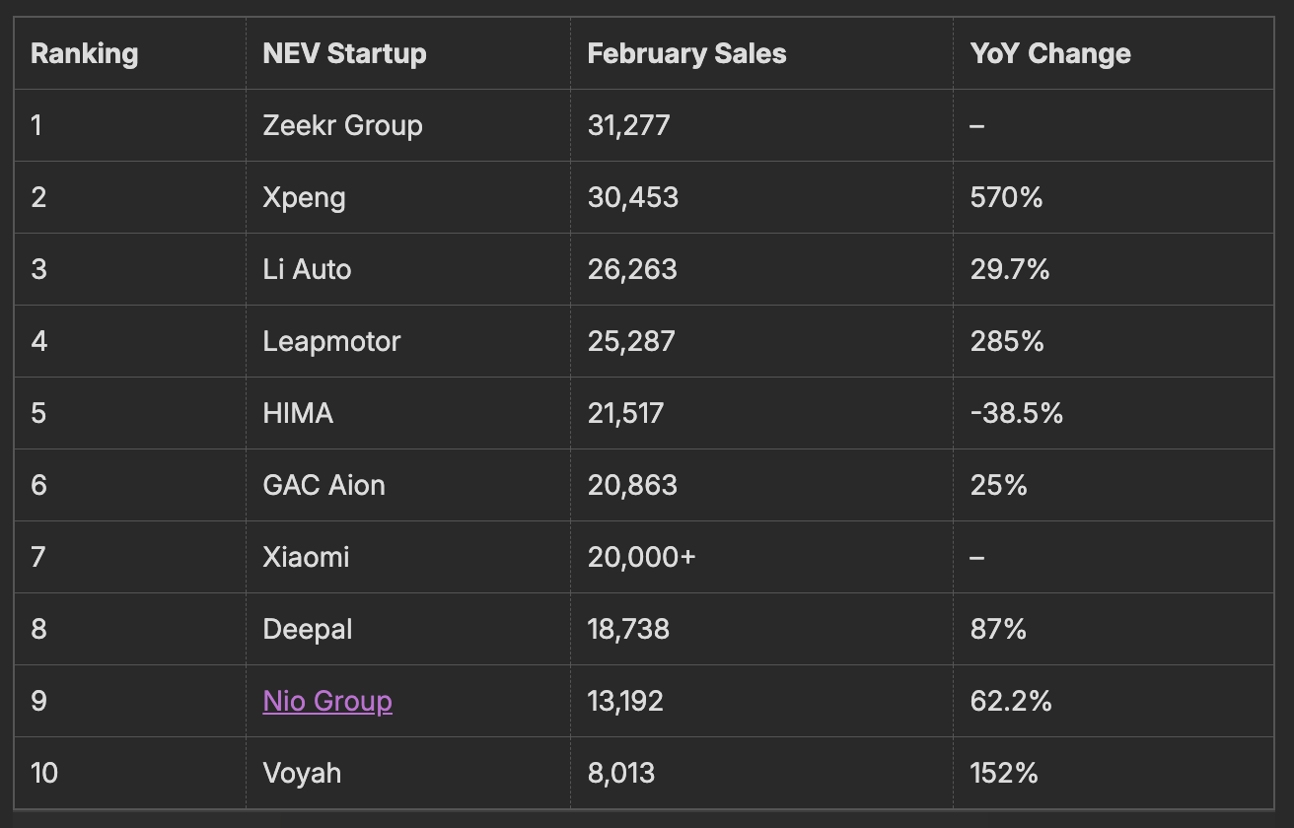Open the Nio Group link
Screen dimensions: 1294x828
click(x=327, y=701)
